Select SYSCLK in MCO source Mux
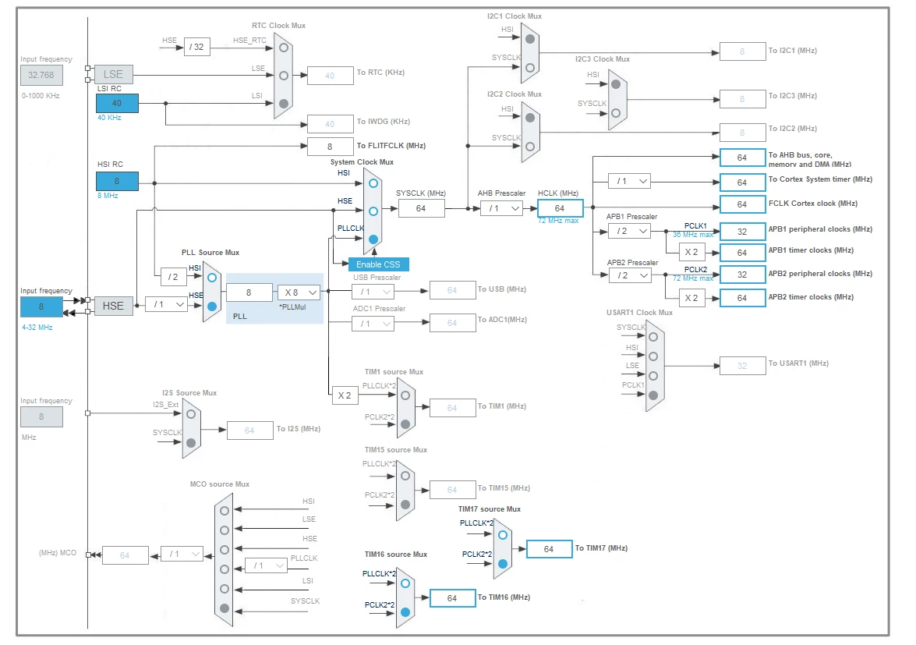 (225, 608)
